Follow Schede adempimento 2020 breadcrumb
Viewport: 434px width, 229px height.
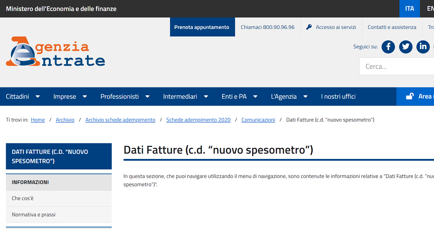[198, 120]
